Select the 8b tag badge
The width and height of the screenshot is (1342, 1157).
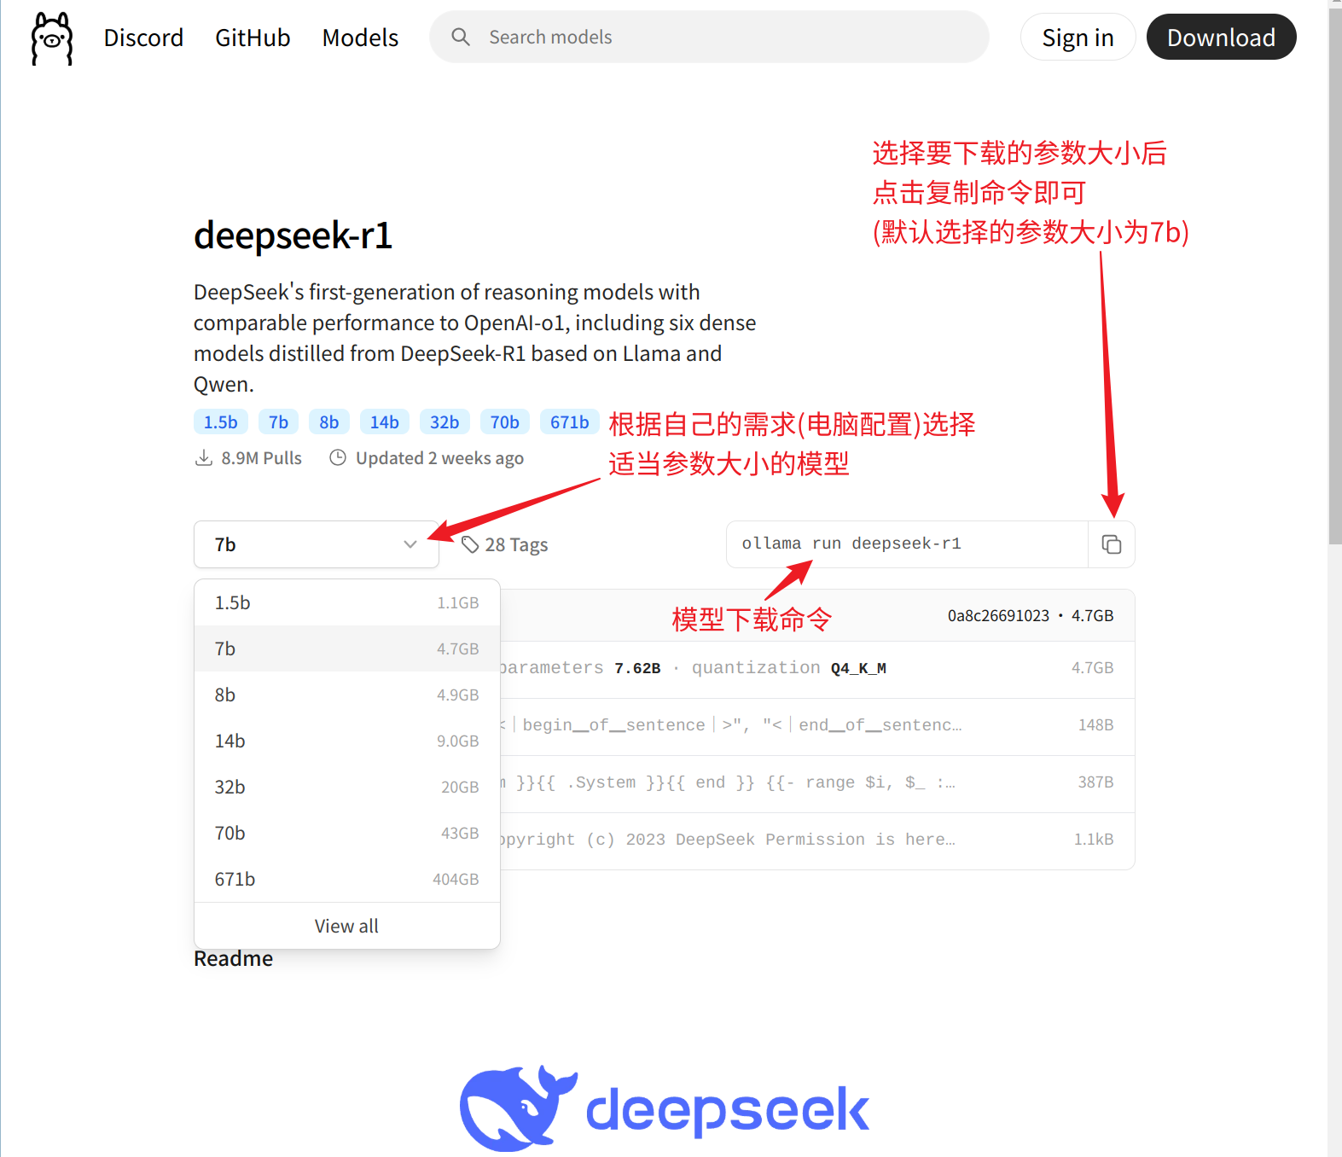(329, 422)
